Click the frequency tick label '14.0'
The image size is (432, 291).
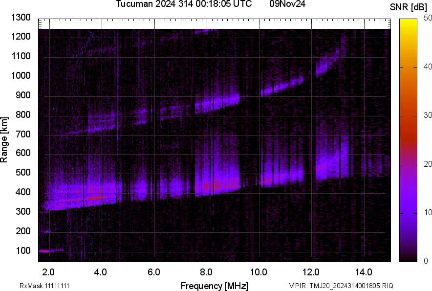pyautogui.click(x=364, y=272)
